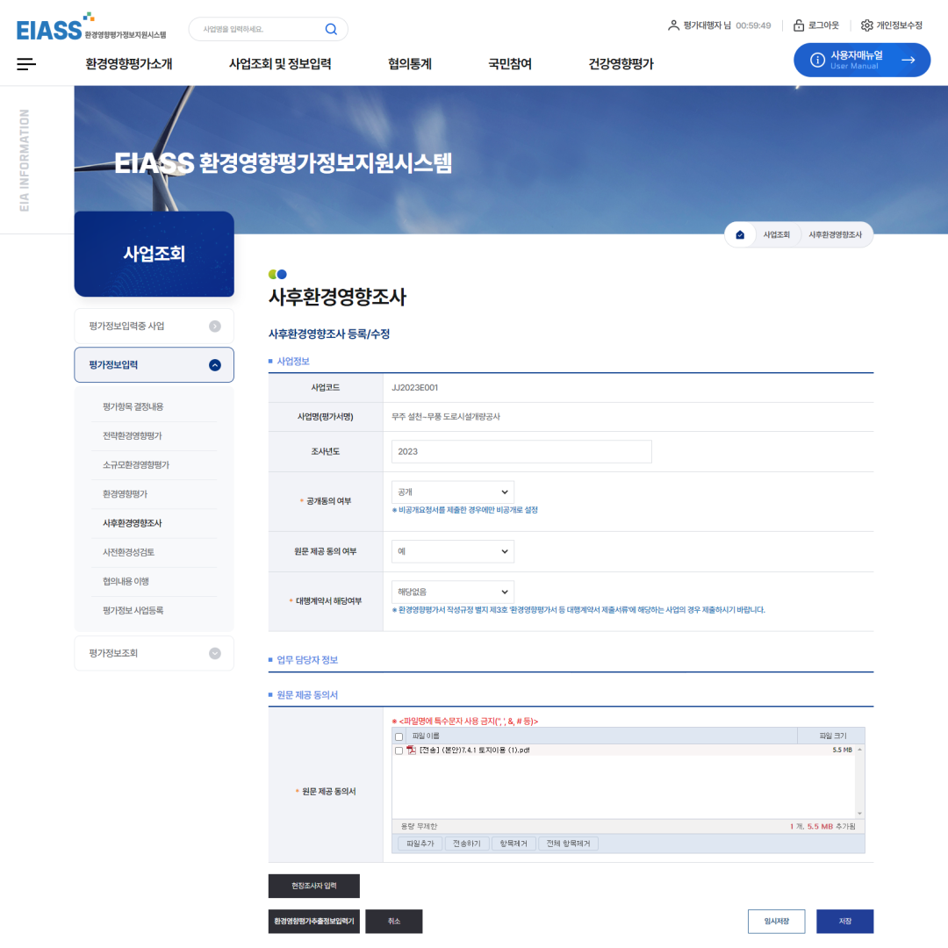The height and width of the screenshot is (948, 948).
Task: Open the 대행계약서 해당여부 dropdown
Action: click(452, 592)
